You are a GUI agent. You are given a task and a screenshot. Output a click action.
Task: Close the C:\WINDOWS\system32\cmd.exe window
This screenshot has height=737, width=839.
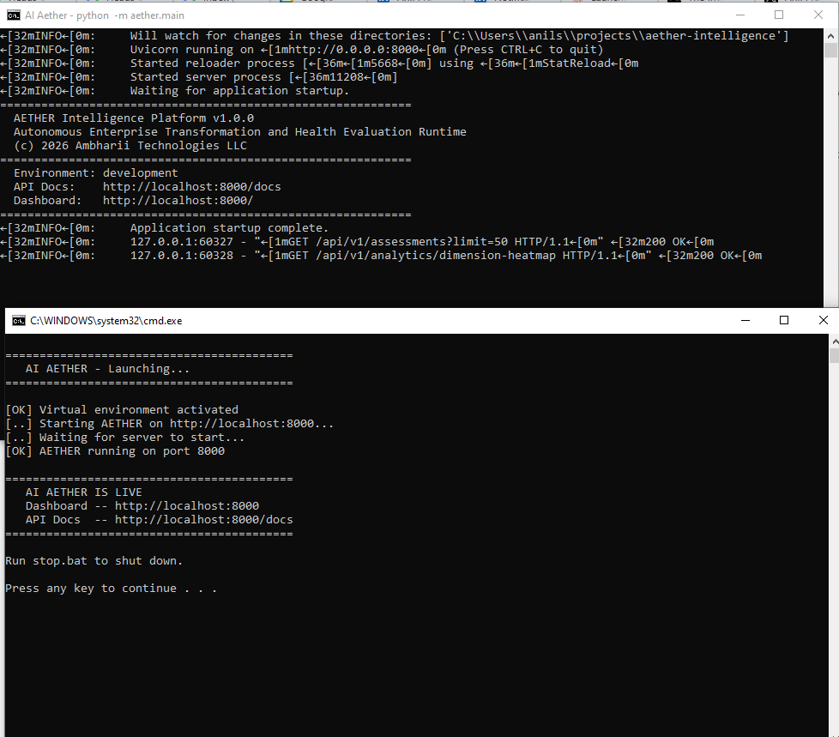tap(823, 320)
